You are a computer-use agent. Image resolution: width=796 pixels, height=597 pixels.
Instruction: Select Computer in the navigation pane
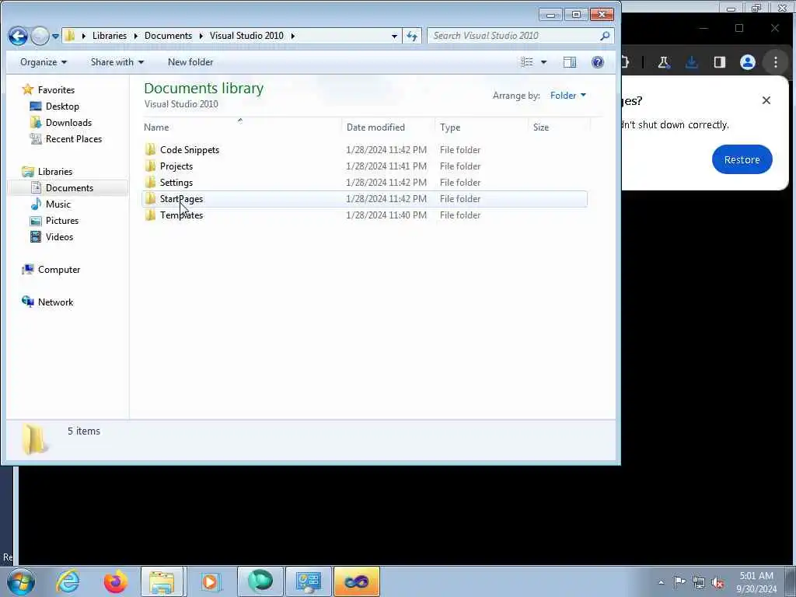pos(59,270)
